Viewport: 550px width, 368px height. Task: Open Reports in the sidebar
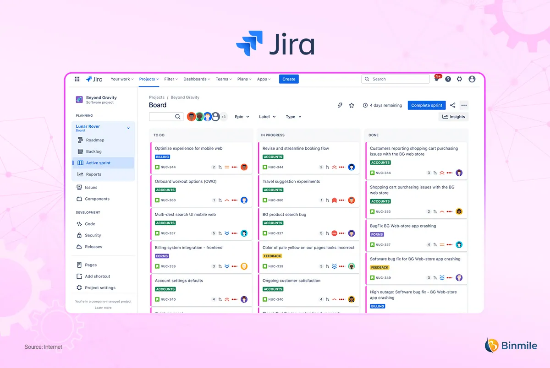pyautogui.click(x=104, y=174)
